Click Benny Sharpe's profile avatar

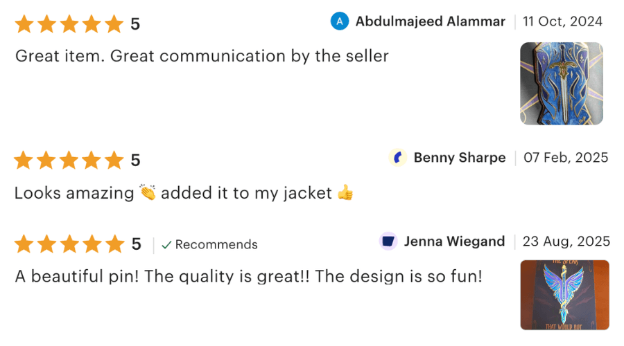(x=398, y=158)
